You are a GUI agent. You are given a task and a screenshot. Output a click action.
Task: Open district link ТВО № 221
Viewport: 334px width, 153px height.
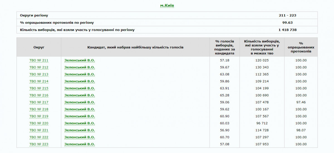[x=39, y=130]
